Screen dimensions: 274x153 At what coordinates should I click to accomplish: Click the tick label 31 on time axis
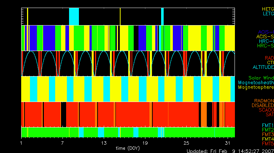[x=228, y=142]
